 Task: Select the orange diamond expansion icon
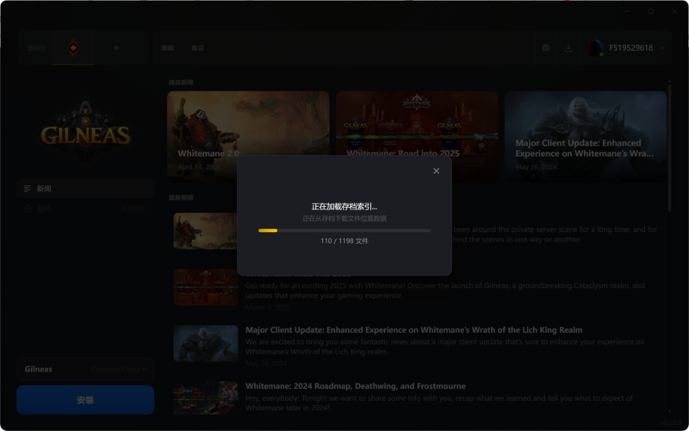[73, 47]
